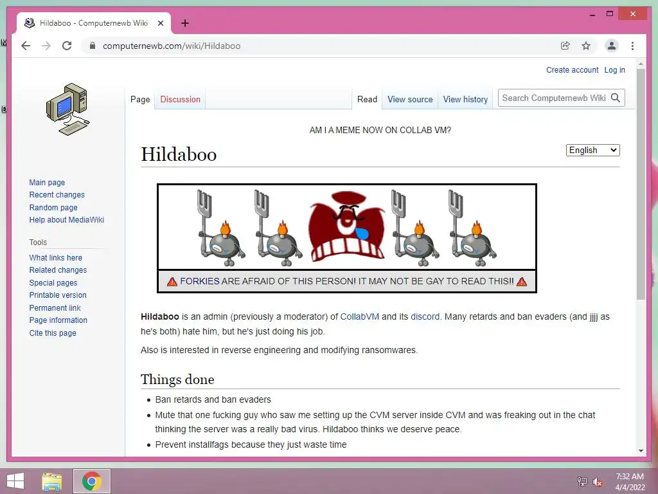Click the browser forward arrow
658x494 pixels.
click(x=46, y=46)
